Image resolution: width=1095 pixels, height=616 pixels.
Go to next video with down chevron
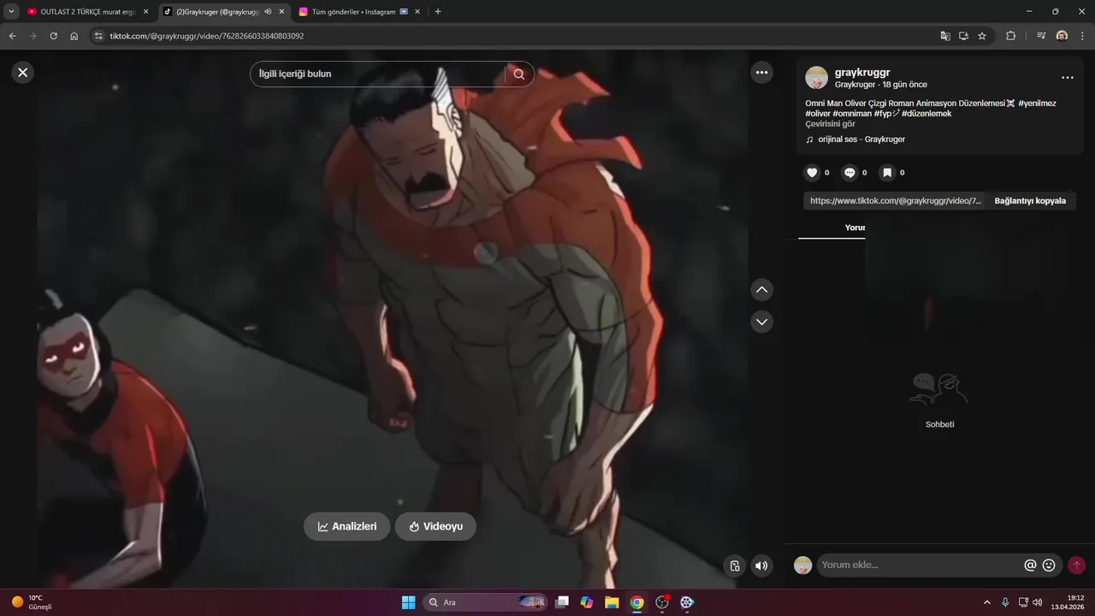tap(761, 322)
